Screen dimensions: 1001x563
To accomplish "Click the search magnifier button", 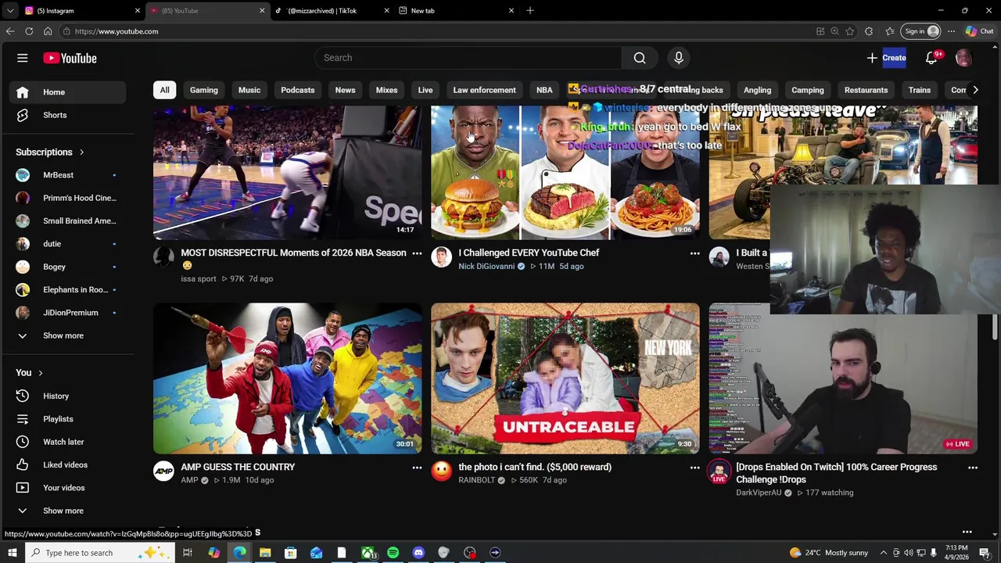I will point(640,58).
